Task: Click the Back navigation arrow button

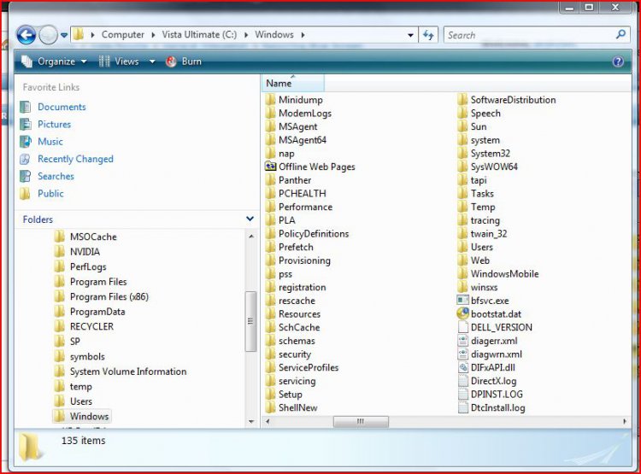Action: pos(26,35)
